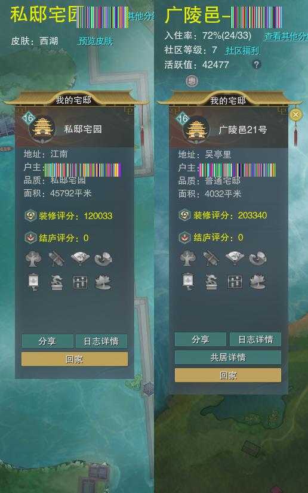Click the 结庐评分 flame icon in the right panel

[185, 238]
